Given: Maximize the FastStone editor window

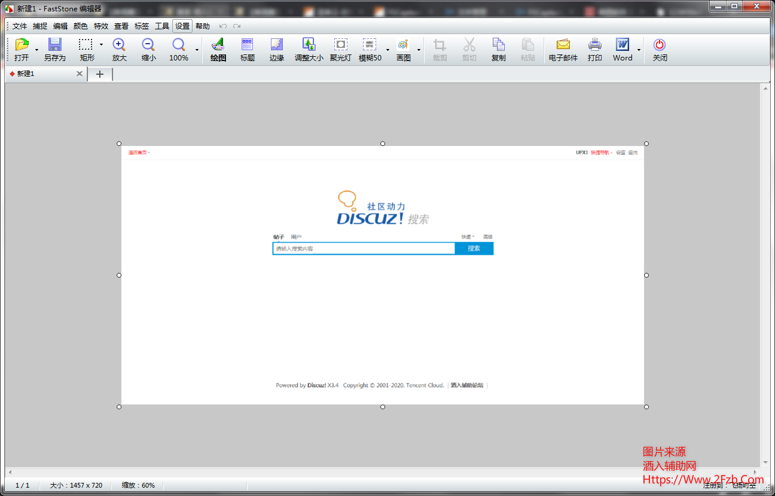Looking at the screenshot, I should tap(734, 6).
